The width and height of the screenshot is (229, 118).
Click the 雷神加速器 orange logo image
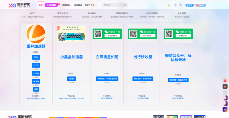pos(36,34)
